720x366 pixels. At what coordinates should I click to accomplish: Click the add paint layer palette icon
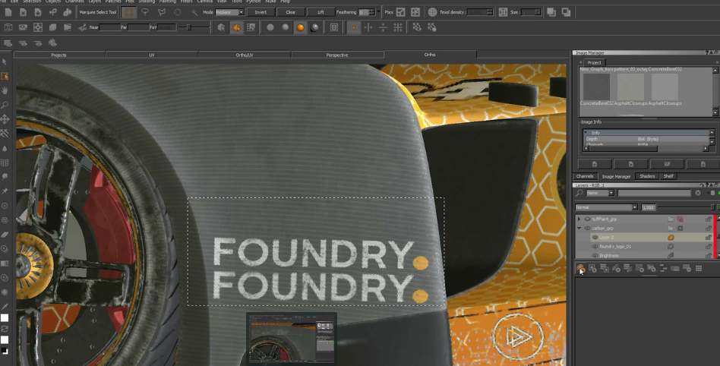pos(580,268)
